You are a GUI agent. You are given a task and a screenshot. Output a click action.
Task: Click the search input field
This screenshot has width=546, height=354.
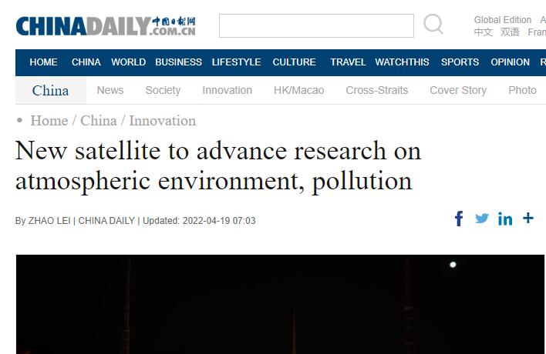pyautogui.click(x=316, y=25)
